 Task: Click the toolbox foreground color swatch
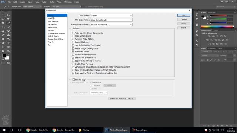[4, 55]
